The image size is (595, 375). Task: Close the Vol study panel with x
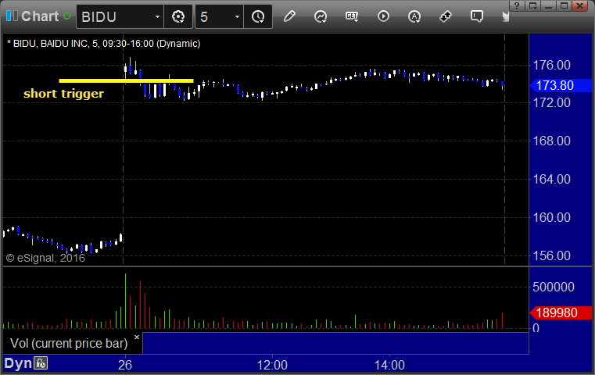[x=137, y=337]
